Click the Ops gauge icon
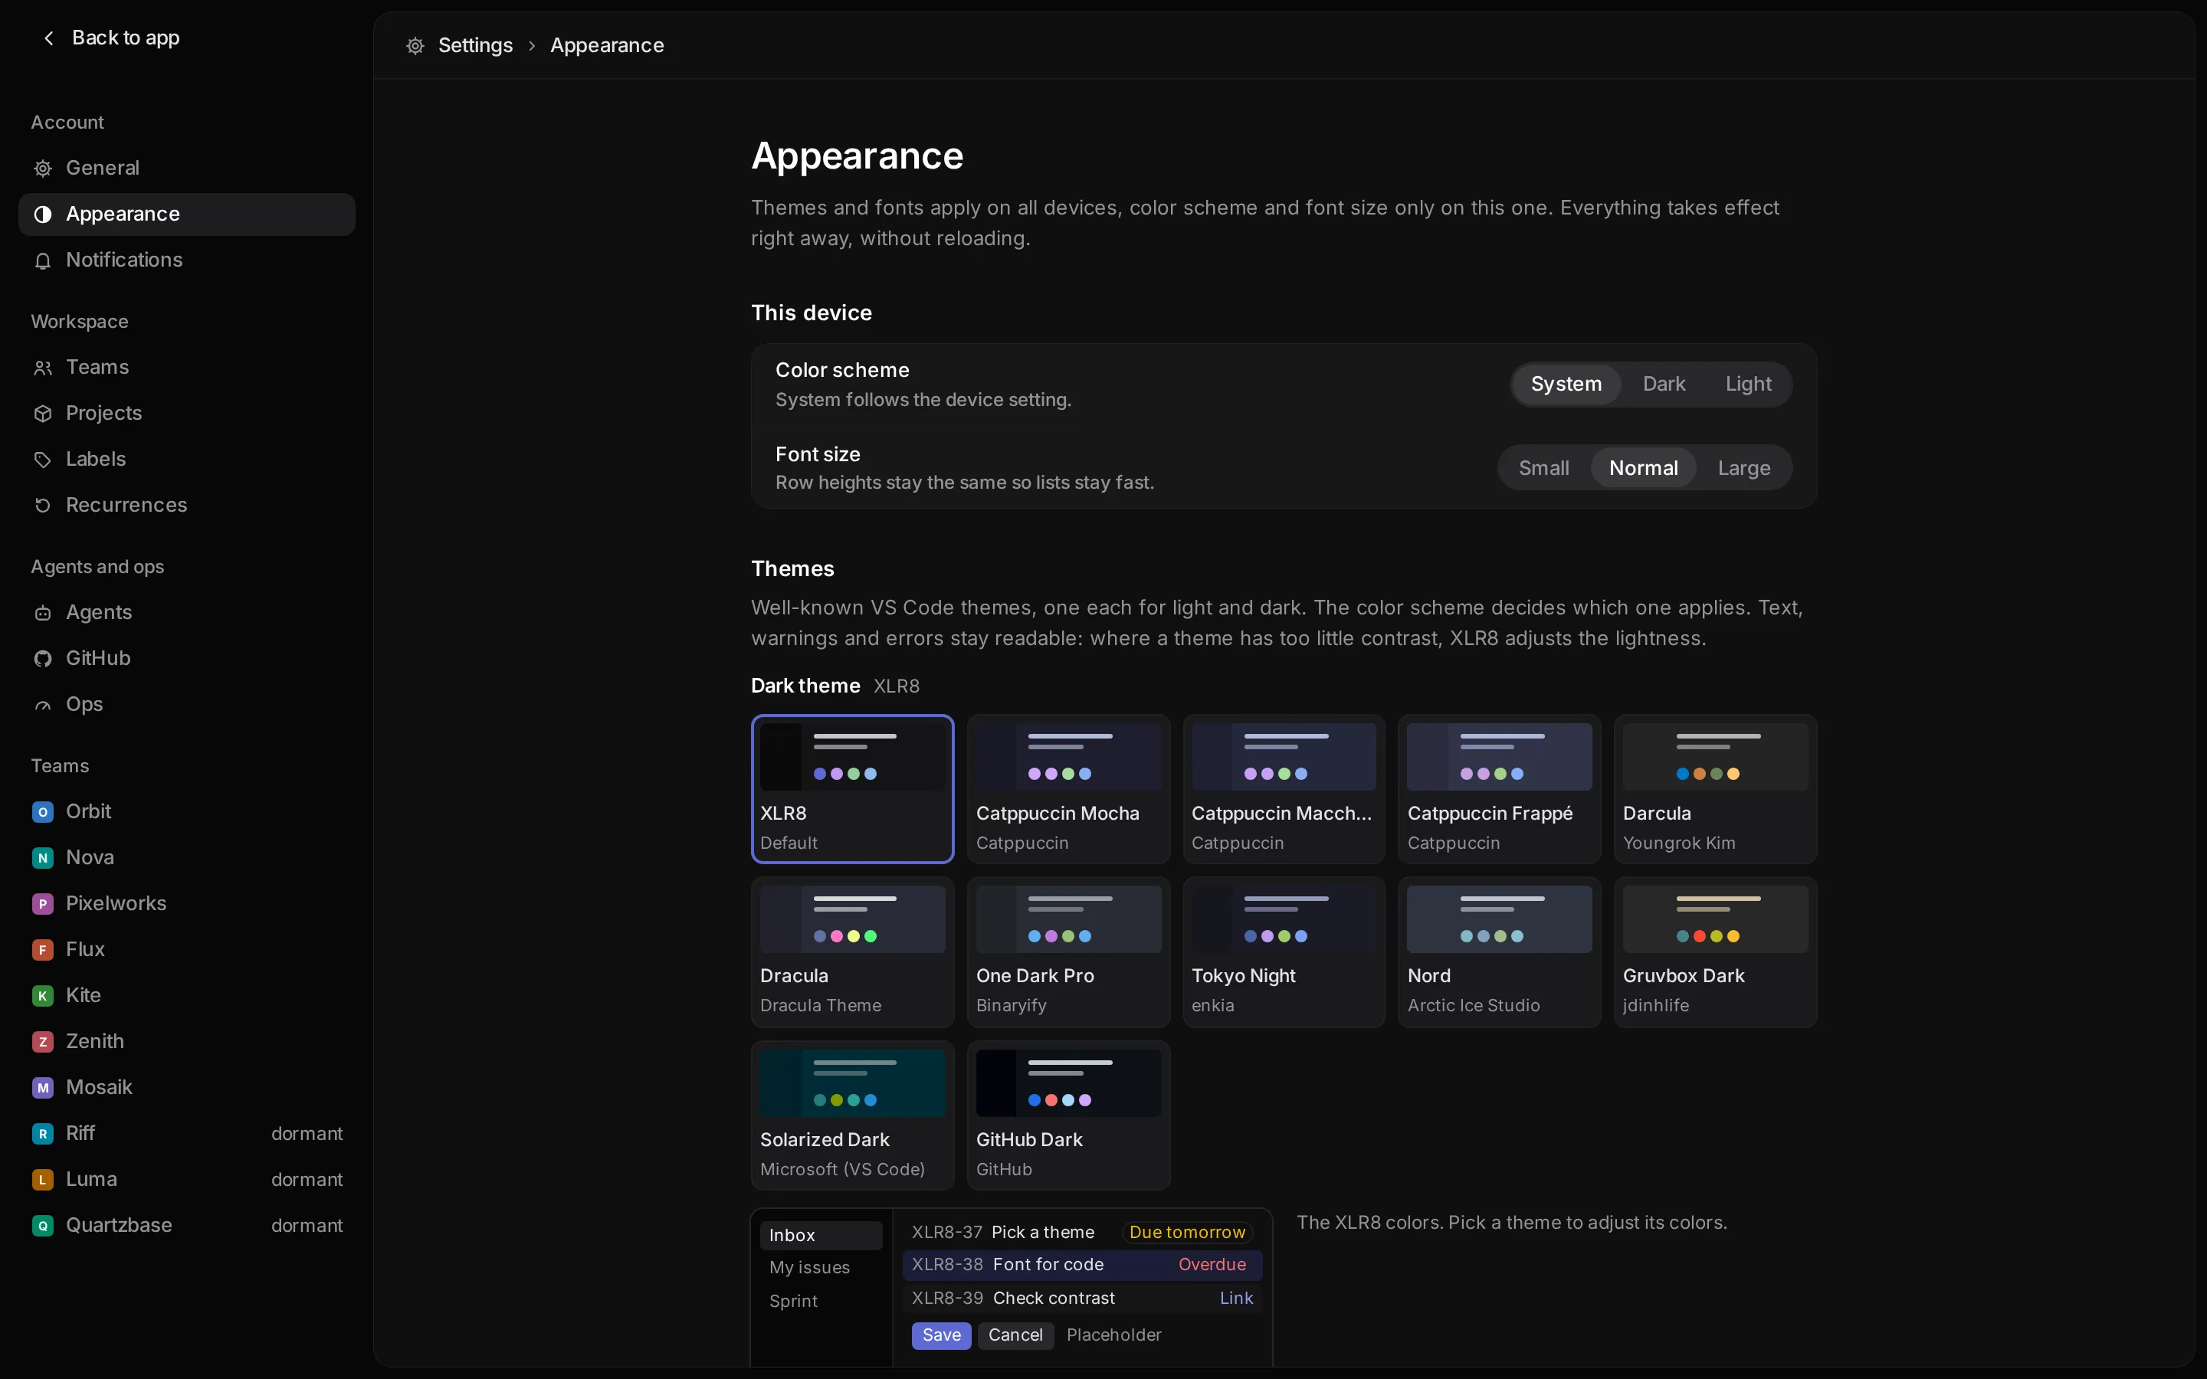Viewport: 2207px width, 1379px height. click(x=43, y=705)
